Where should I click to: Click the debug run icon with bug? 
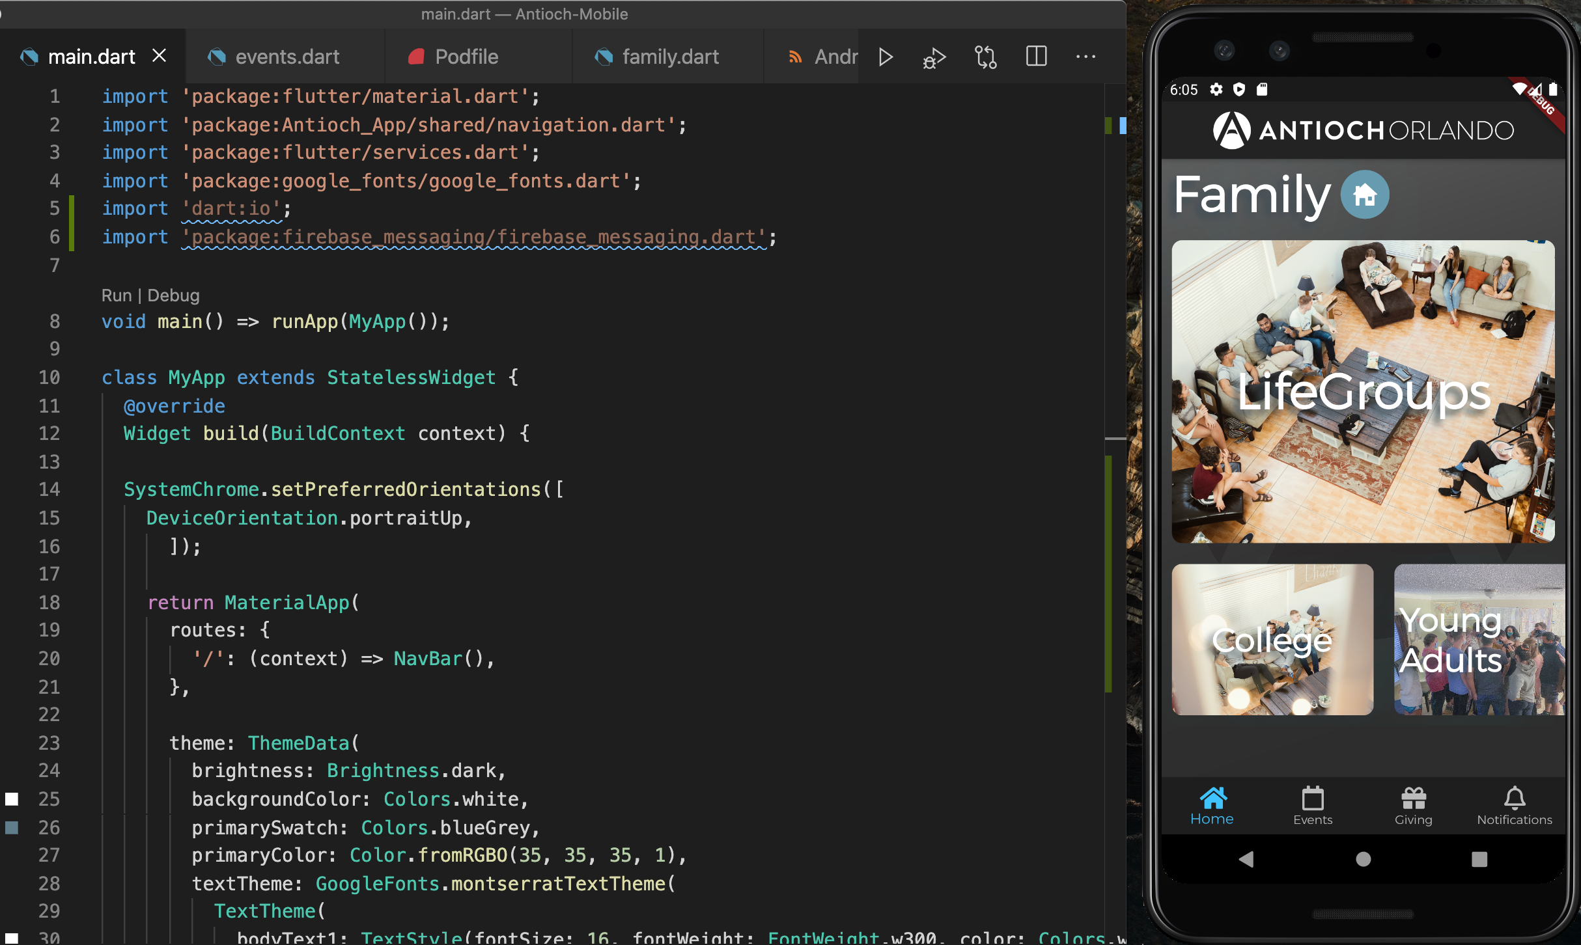(x=934, y=58)
